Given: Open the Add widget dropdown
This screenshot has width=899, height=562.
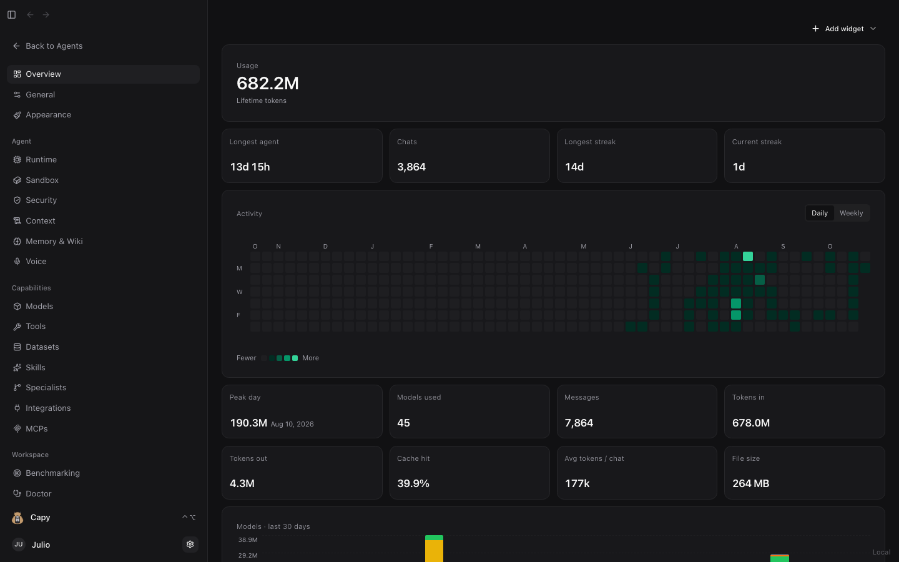Looking at the screenshot, I should tap(844, 29).
